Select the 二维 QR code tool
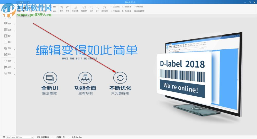Image resolution: width=257 pixels, height=139 pixels. (x=8, y=30)
